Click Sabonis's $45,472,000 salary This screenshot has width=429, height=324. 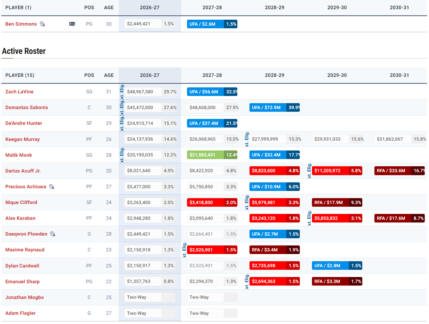pos(140,107)
